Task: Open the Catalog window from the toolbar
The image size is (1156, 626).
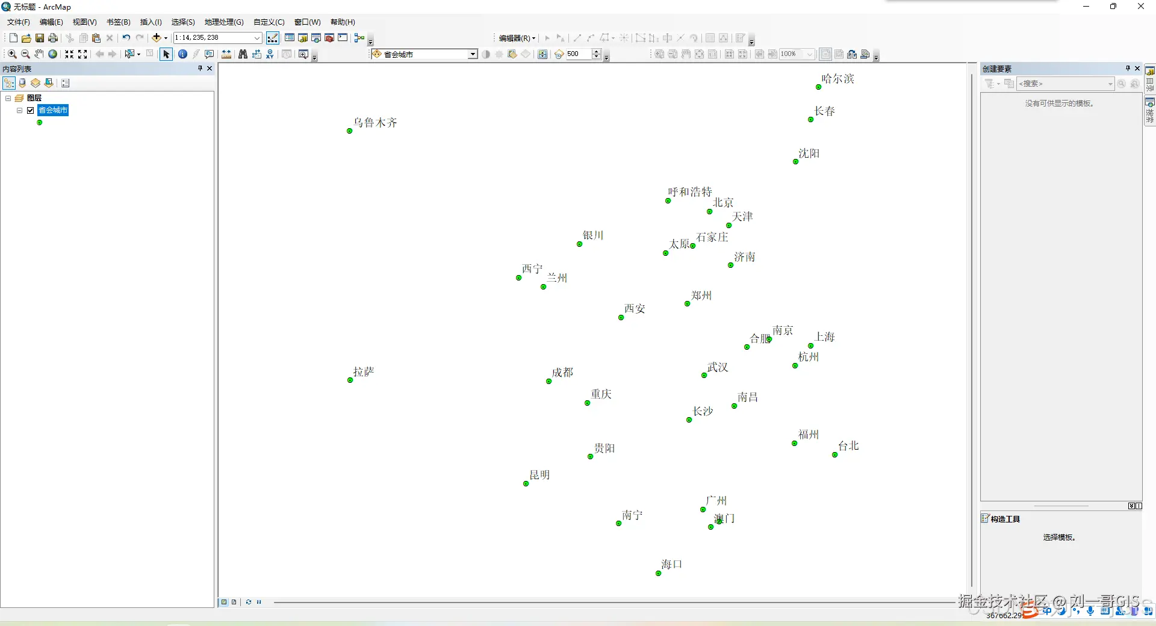Action: click(303, 38)
